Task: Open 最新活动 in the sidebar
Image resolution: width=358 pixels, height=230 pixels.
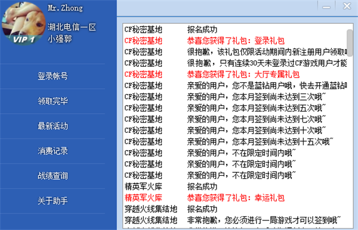Action: point(53,126)
